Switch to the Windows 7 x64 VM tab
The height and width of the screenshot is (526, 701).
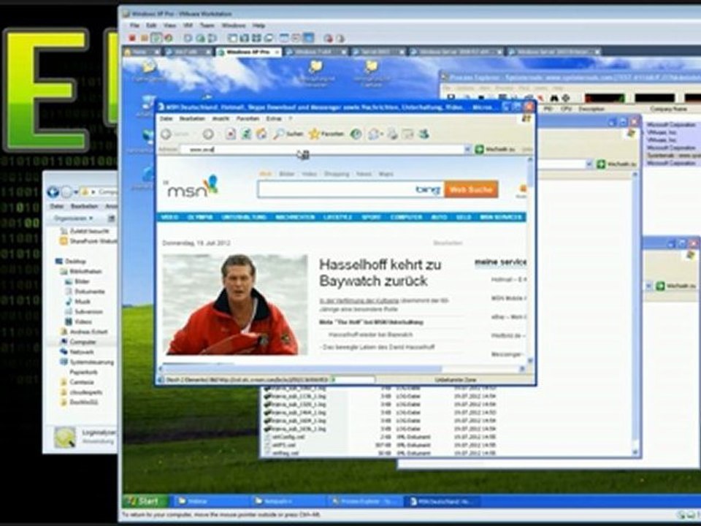(315, 52)
